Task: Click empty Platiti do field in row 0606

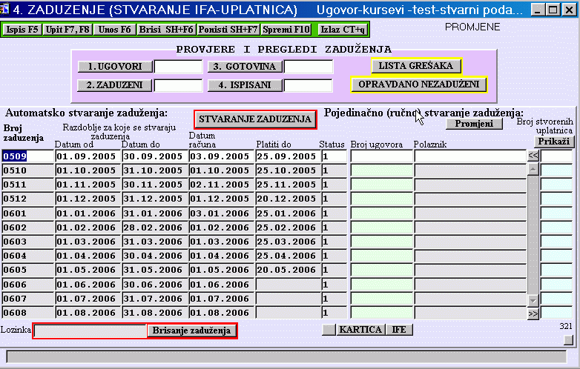Action: click(x=288, y=285)
